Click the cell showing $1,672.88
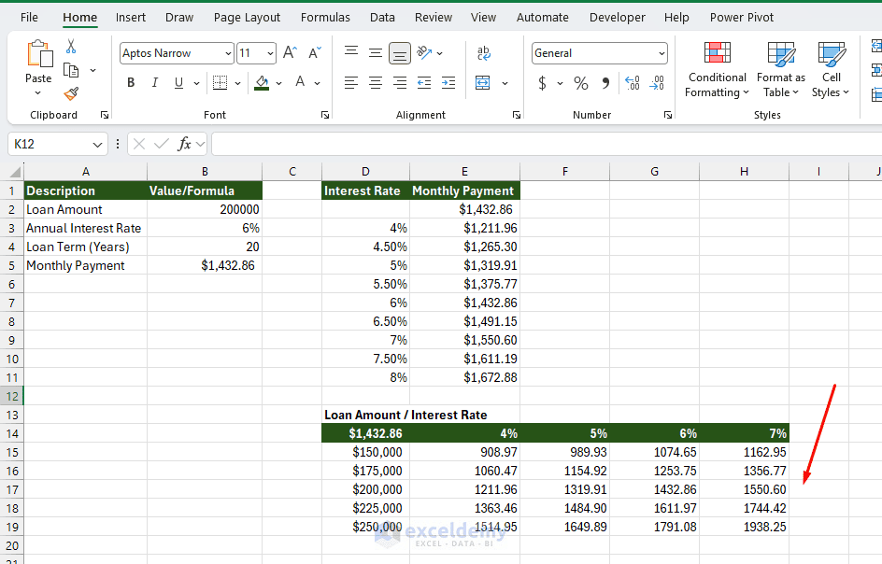The height and width of the screenshot is (564, 882). tap(464, 377)
